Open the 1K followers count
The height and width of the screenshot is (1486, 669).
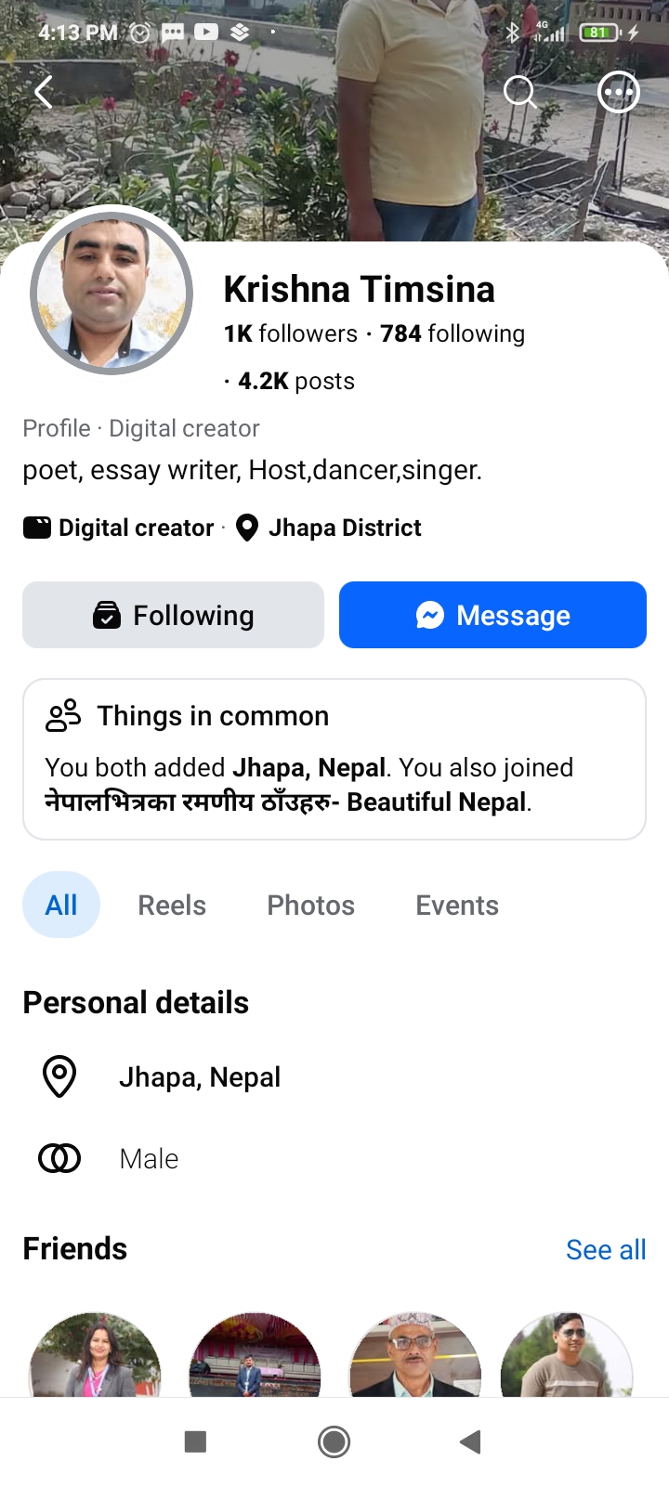tap(290, 333)
